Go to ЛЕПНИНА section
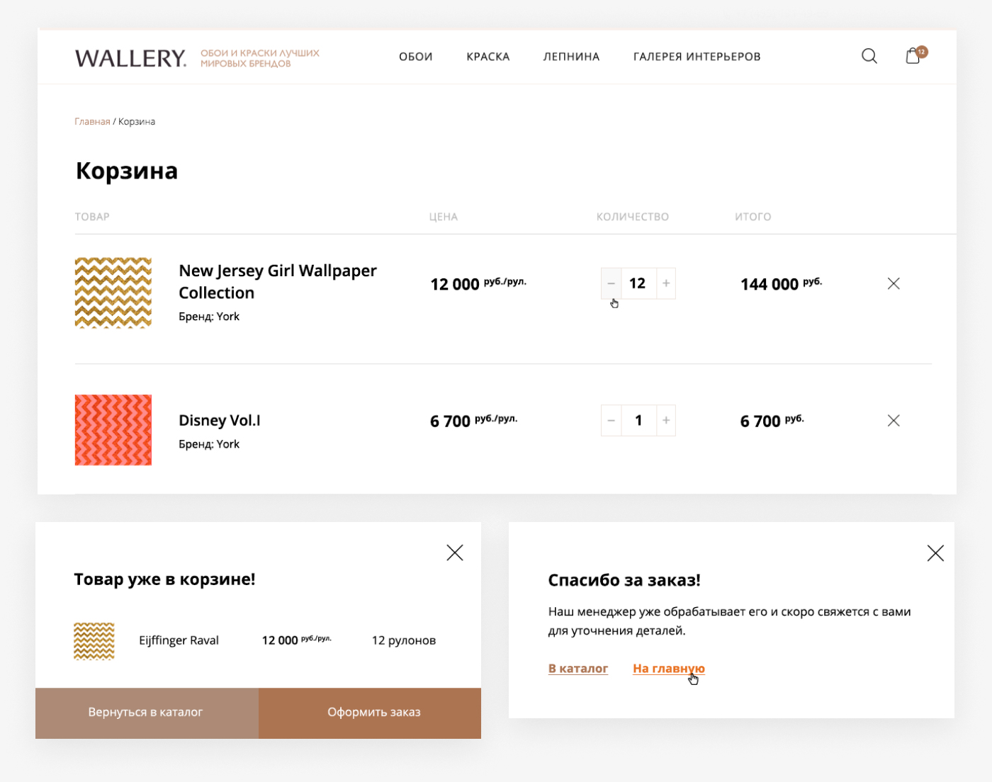Viewport: 992px width, 782px height. pyautogui.click(x=571, y=57)
